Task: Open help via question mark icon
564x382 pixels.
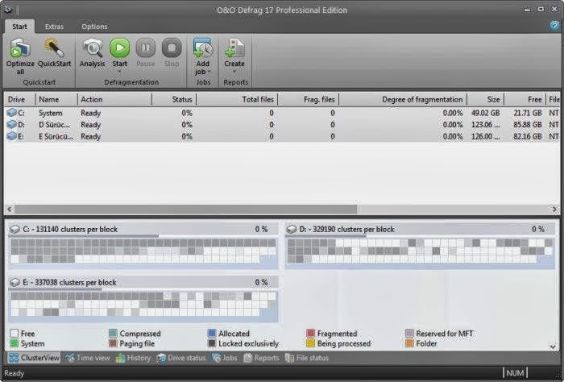Action: point(554,26)
